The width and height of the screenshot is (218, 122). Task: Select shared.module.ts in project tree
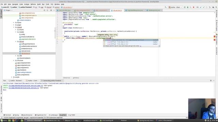coord(25,58)
